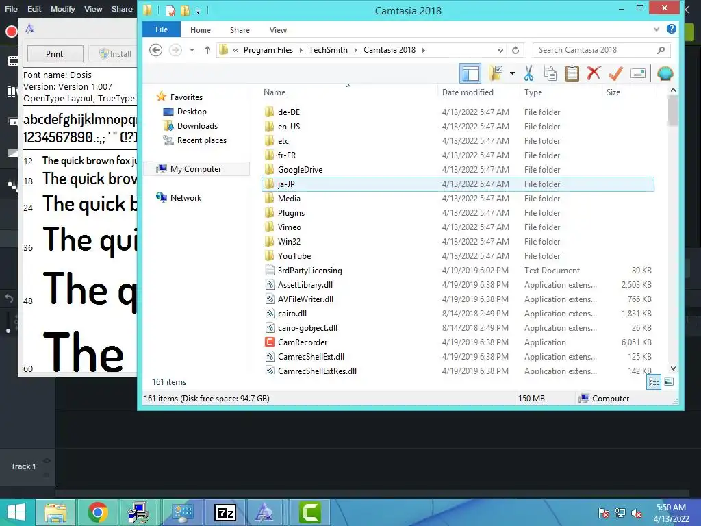Open the Explorer Help question mark icon
The width and height of the screenshot is (701, 526).
click(x=671, y=29)
